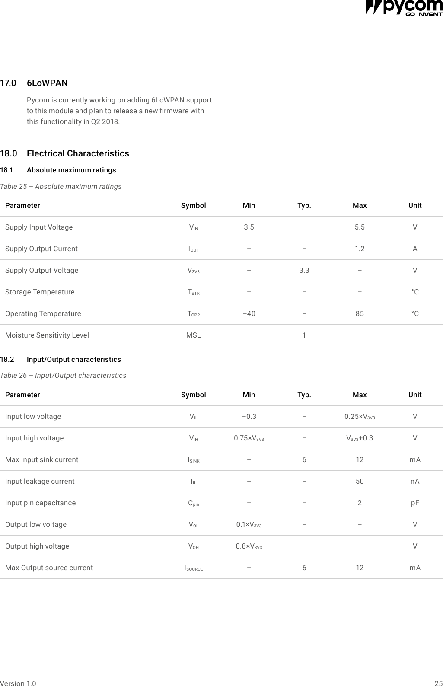Select the Input low voltage row label
Image resolution: width=443 pixels, height=686 pixels.
[33, 416]
